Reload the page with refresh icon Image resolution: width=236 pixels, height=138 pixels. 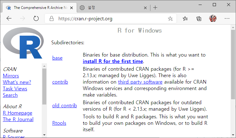click(36, 18)
